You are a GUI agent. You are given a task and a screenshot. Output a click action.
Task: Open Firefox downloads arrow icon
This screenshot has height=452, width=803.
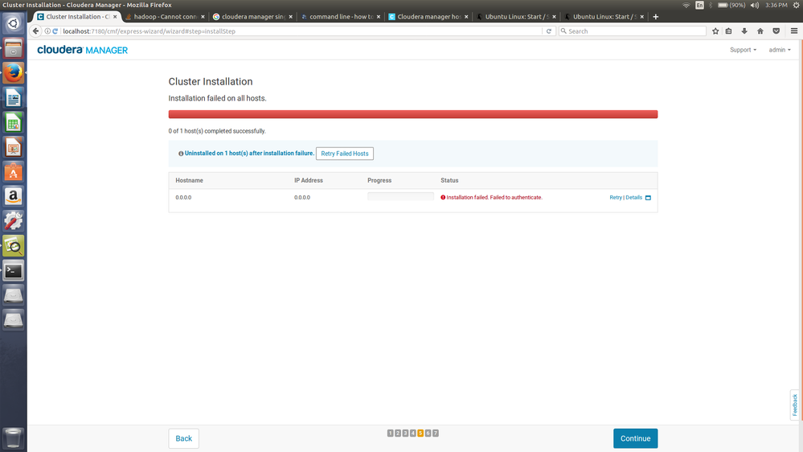click(744, 31)
